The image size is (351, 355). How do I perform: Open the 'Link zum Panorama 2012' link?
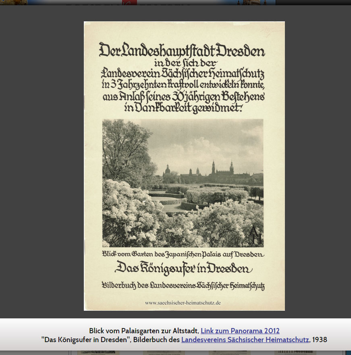pos(240,331)
